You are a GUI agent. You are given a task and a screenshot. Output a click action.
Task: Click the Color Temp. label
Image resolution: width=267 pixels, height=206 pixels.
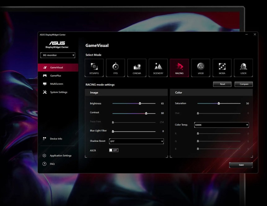pyautogui.click(x=181, y=125)
